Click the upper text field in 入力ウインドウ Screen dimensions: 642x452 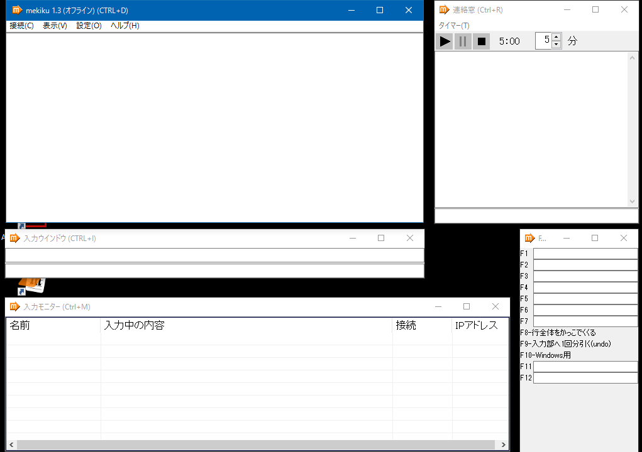[214, 255]
